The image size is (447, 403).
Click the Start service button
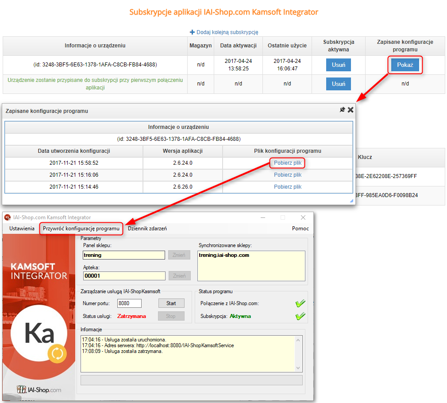coord(171,303)
